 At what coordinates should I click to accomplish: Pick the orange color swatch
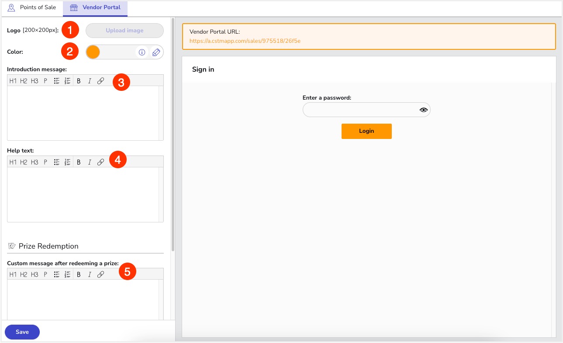tap(93, 52)
